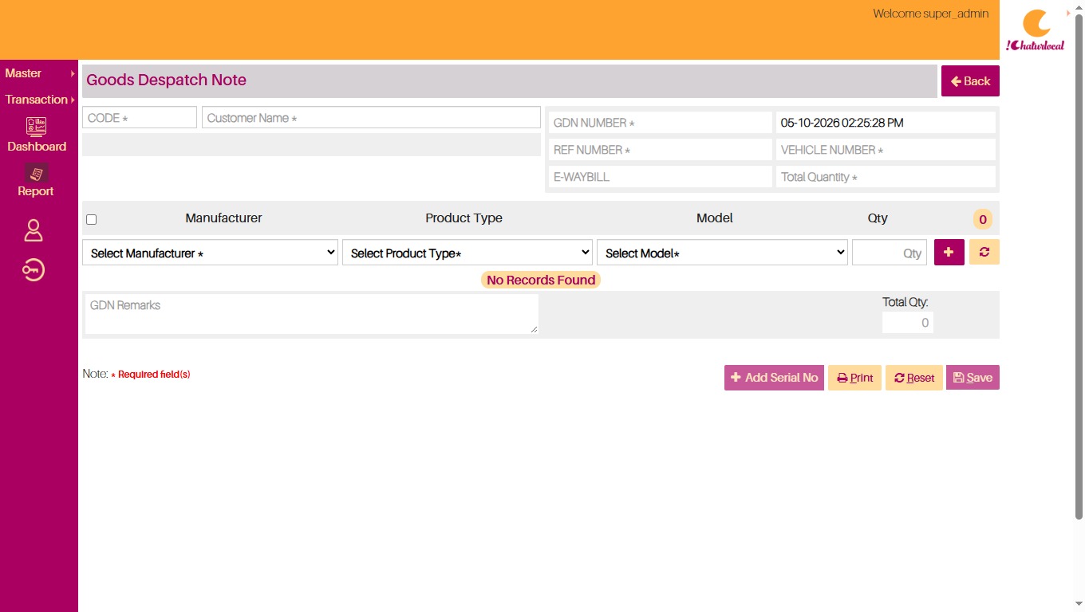Image resolution: width=1085 pixels, height=612 pixels.
Task: Click the Back button
Action: [970, 81]
